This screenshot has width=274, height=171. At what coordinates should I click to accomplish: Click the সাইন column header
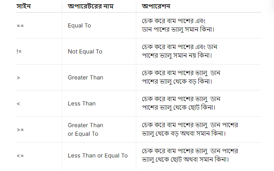coord(24,6)
